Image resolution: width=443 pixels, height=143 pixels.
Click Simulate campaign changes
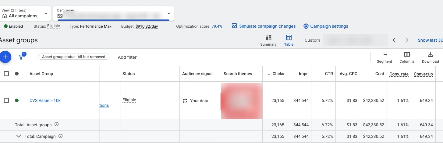264,26
